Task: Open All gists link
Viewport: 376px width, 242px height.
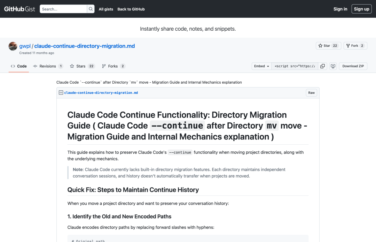Action: (x=106, y=9)
